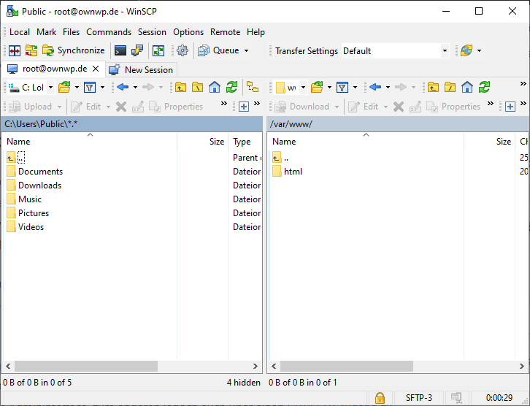Screen dimensions: 530x406
Task: Expand the Queue dropdown arrow
Action: [247, 50]
